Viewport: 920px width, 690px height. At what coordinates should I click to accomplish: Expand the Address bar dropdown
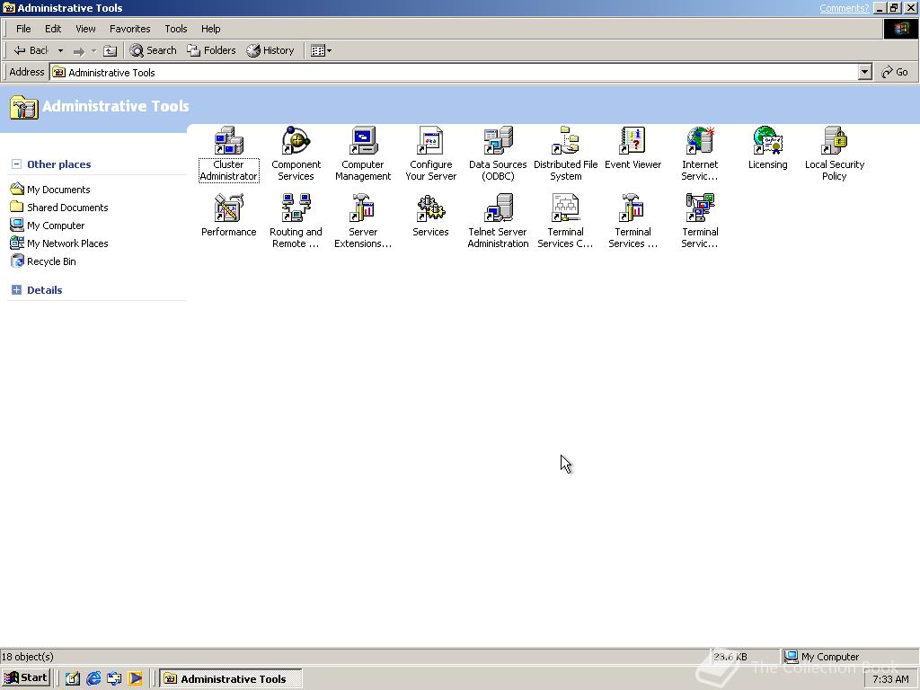coord(864,72)
